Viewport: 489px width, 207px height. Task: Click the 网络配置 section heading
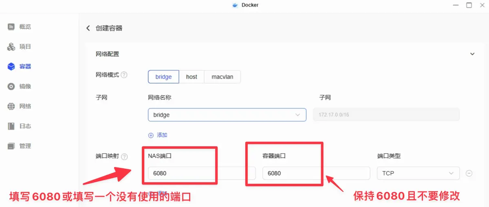coord(107,54)
